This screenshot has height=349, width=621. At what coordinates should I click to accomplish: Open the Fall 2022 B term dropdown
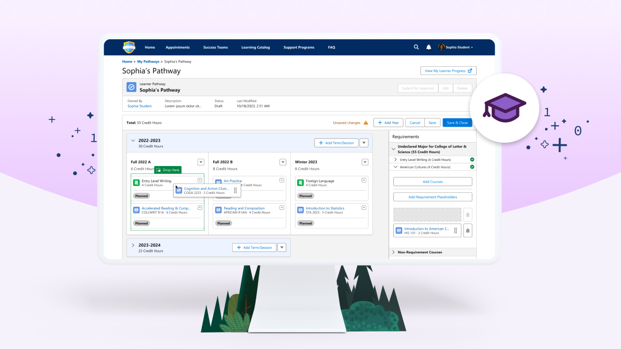click(x=283, y=162)
